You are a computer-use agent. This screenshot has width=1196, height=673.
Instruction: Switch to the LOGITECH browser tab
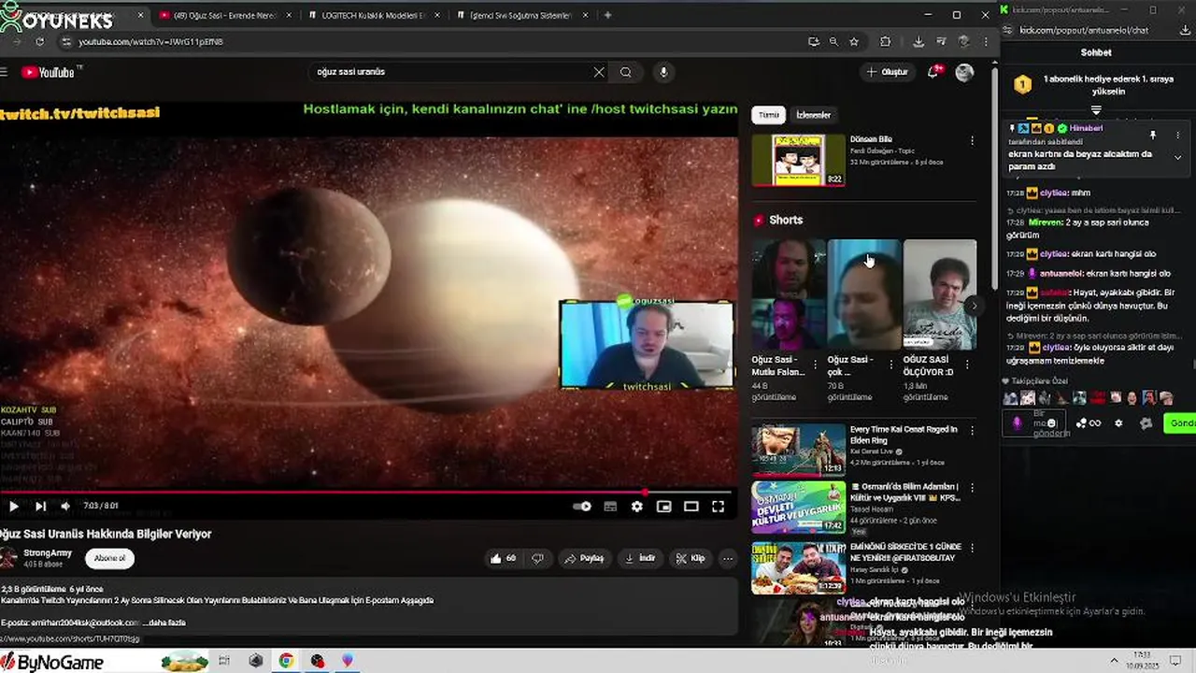[372, 15]
